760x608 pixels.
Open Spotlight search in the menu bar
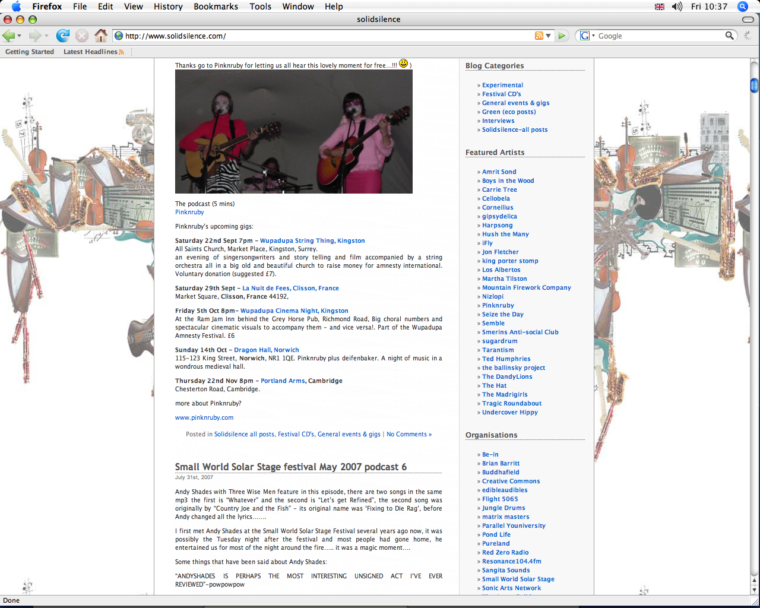click(x=742, y=7)
